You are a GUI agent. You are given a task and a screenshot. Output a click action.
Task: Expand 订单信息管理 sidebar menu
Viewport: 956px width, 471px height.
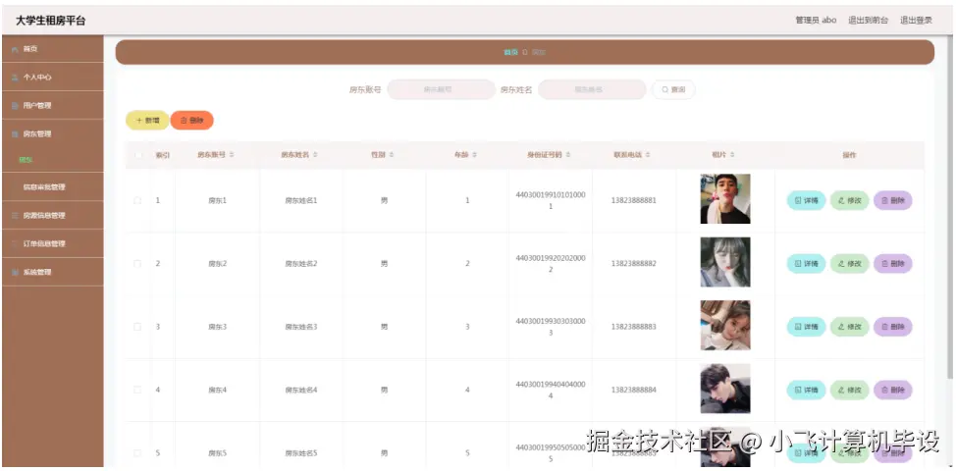coord(52,243)
